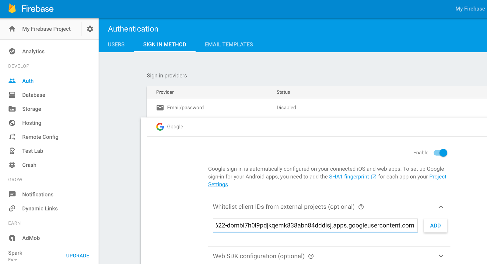Image resolution: width=487 pixels, height=264 pixels.
Task: Switch to the Users tab
Action: [x=116, y=44]
